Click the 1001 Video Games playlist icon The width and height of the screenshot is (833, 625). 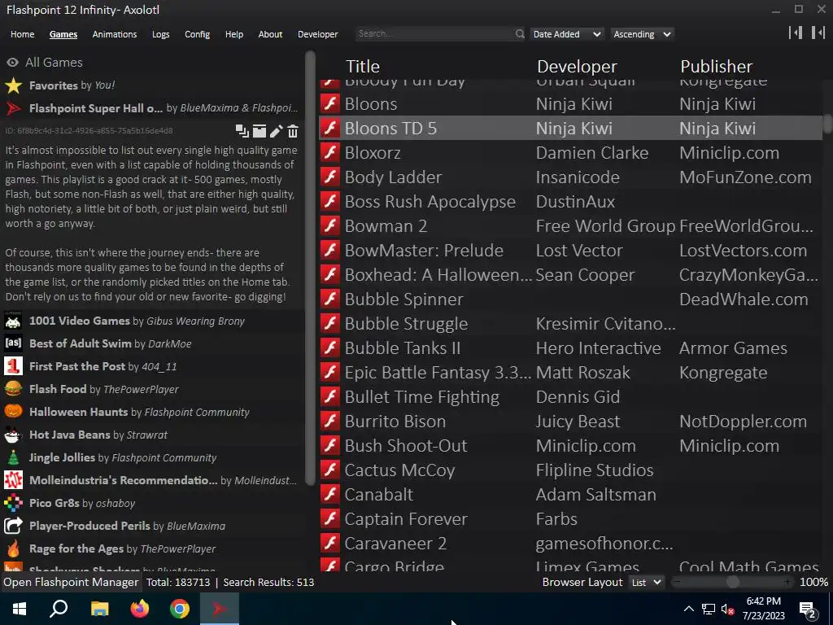[13, 321]
